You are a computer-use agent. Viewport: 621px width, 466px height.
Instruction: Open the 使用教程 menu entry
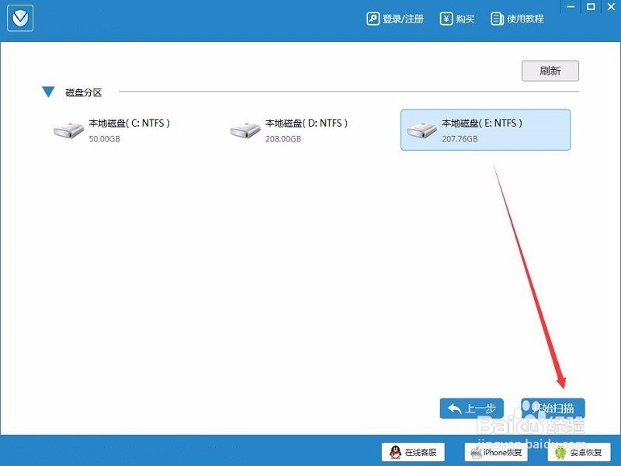(522, 19)
